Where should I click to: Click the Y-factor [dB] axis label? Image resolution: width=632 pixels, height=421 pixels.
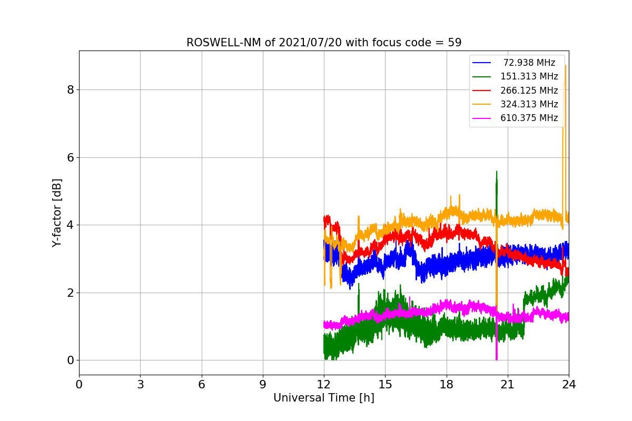coord(57,213)
